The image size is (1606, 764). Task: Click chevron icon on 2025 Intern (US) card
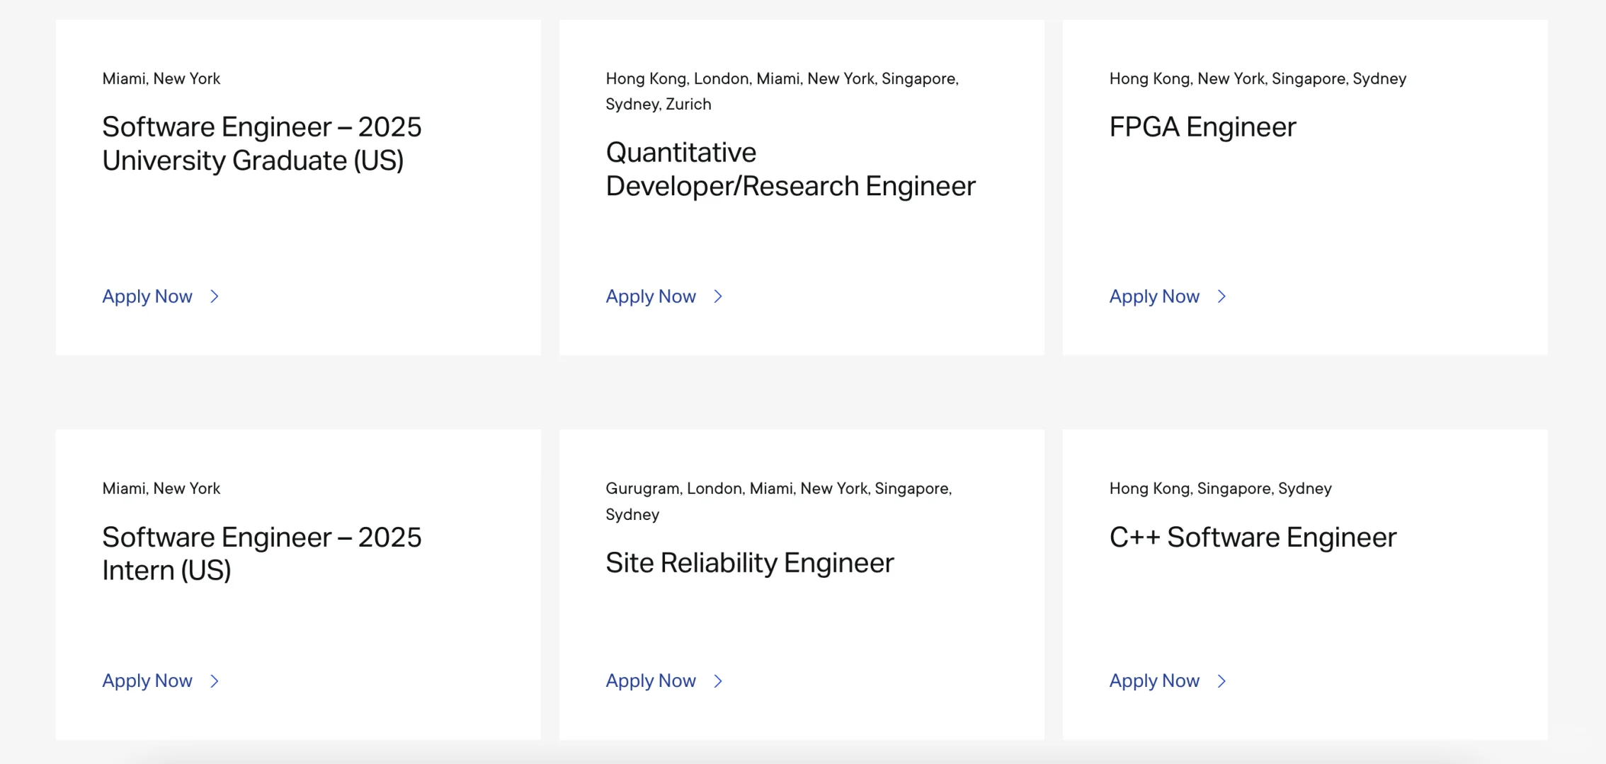click(x=215, y=681)
